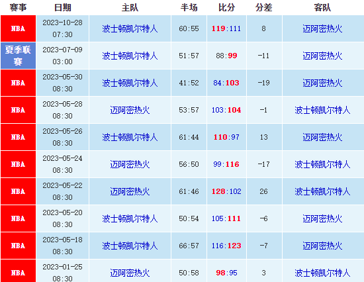Click NBA label in 2023-05-26 row

click(18, 138)
